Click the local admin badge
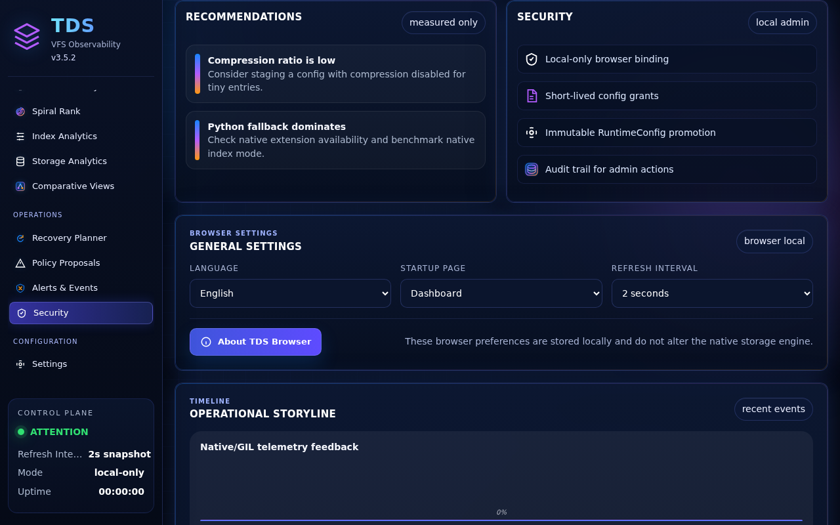The image size is (840, 525). [x=782, y=22]
